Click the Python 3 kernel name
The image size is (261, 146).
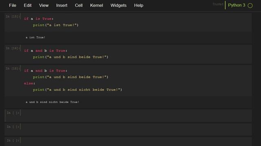(237, 5)
